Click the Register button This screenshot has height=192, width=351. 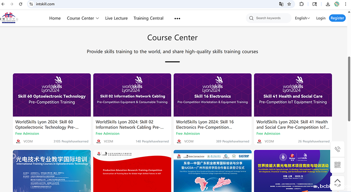[x=337, y=18]
